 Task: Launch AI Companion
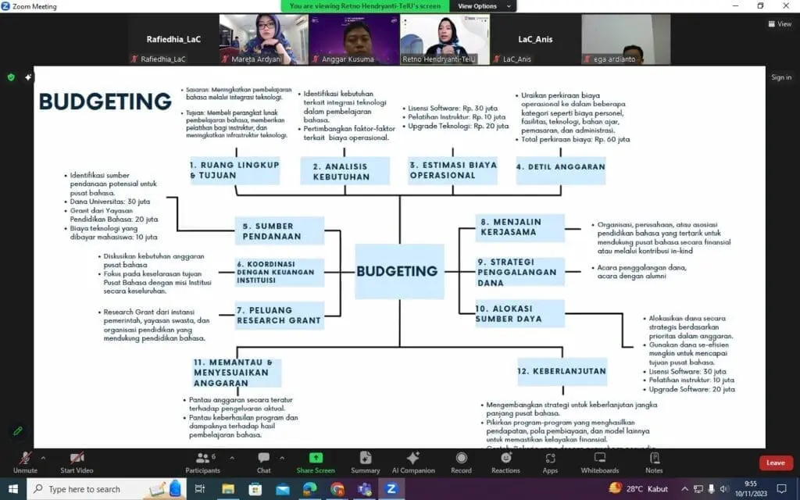412,461
